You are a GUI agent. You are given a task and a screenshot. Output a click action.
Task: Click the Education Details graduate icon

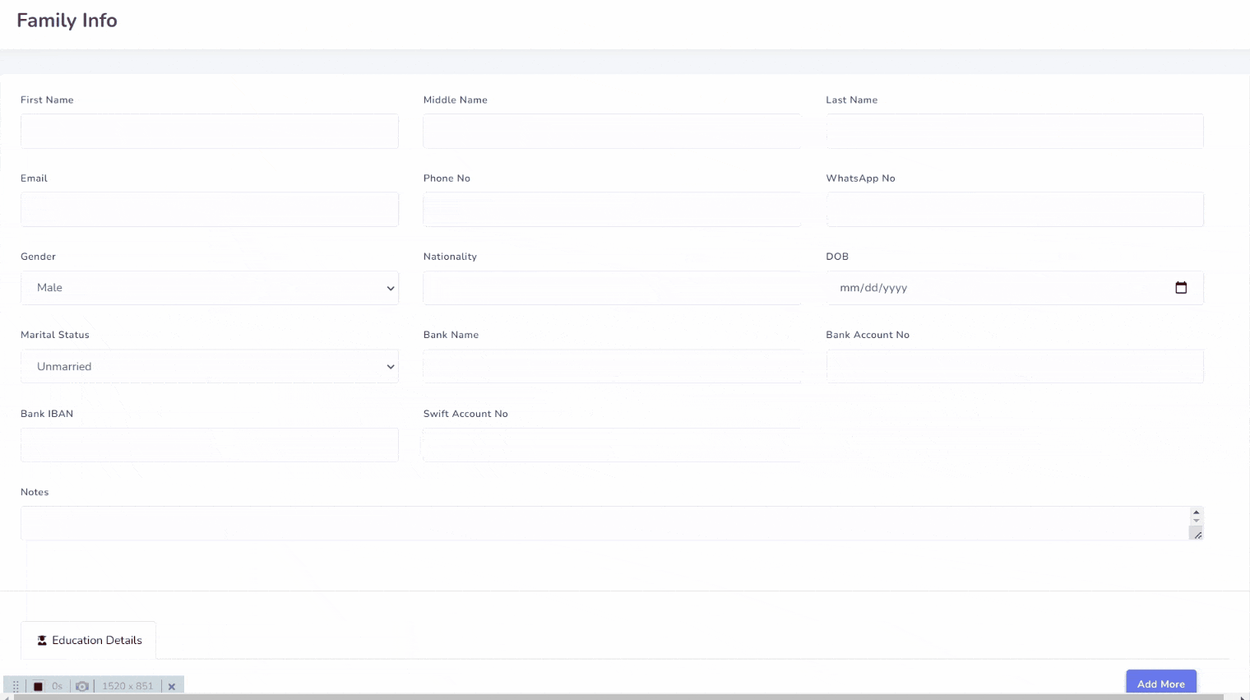point(42,640)
